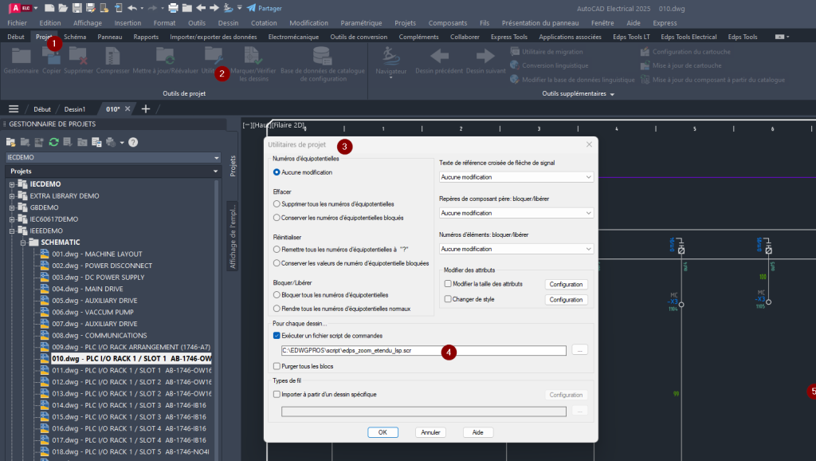Open the catalog database configuration icon
The image size is (816, 461).
click(x=323, y=56)
